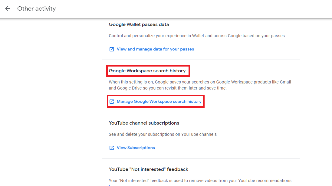Select the YouTube channel subscriptions heading
332x186 pixels.
(144, 123)
